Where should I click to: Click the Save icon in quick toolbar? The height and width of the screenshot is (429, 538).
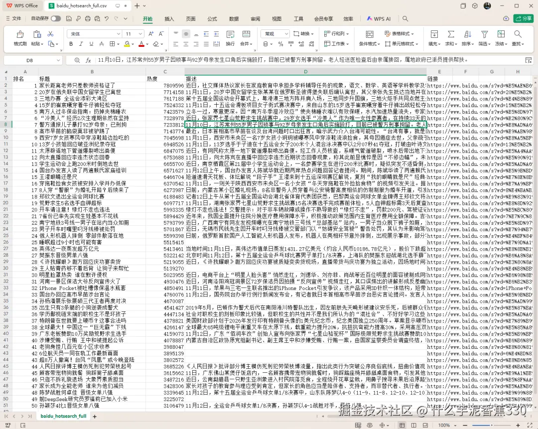pos(69,18)
